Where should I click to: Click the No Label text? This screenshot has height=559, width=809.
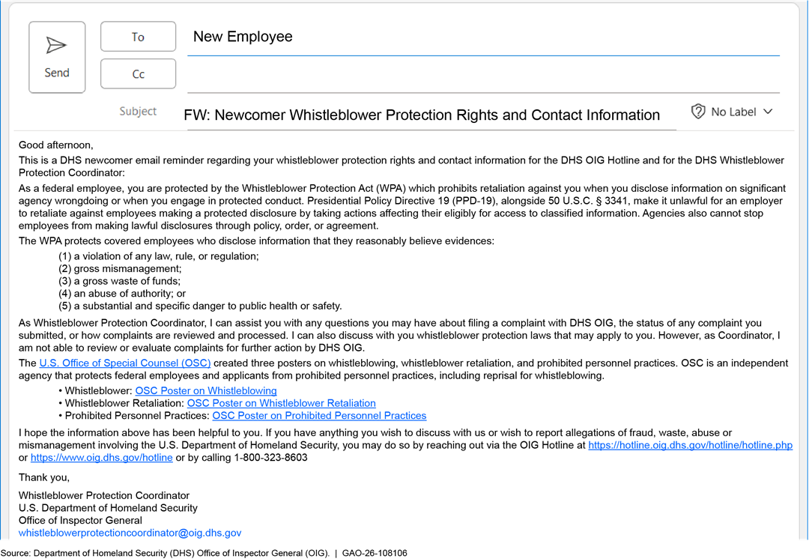(x=733, y=112)
